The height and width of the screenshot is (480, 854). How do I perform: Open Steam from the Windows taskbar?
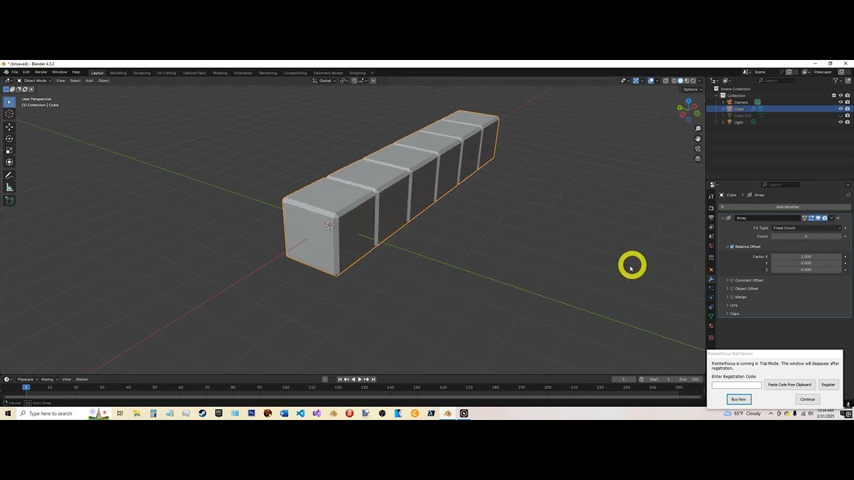click(x=202, y=413)
